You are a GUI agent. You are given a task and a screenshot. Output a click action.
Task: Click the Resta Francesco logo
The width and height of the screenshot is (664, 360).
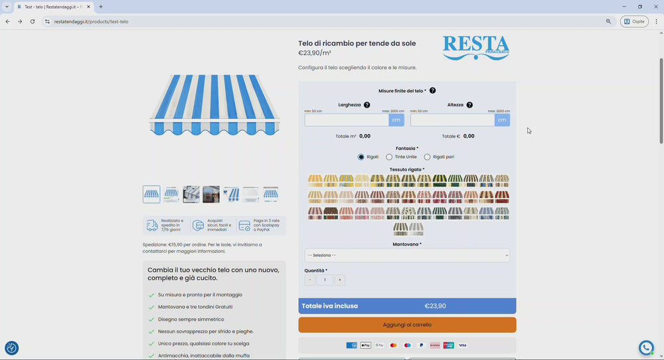point(475,48)
